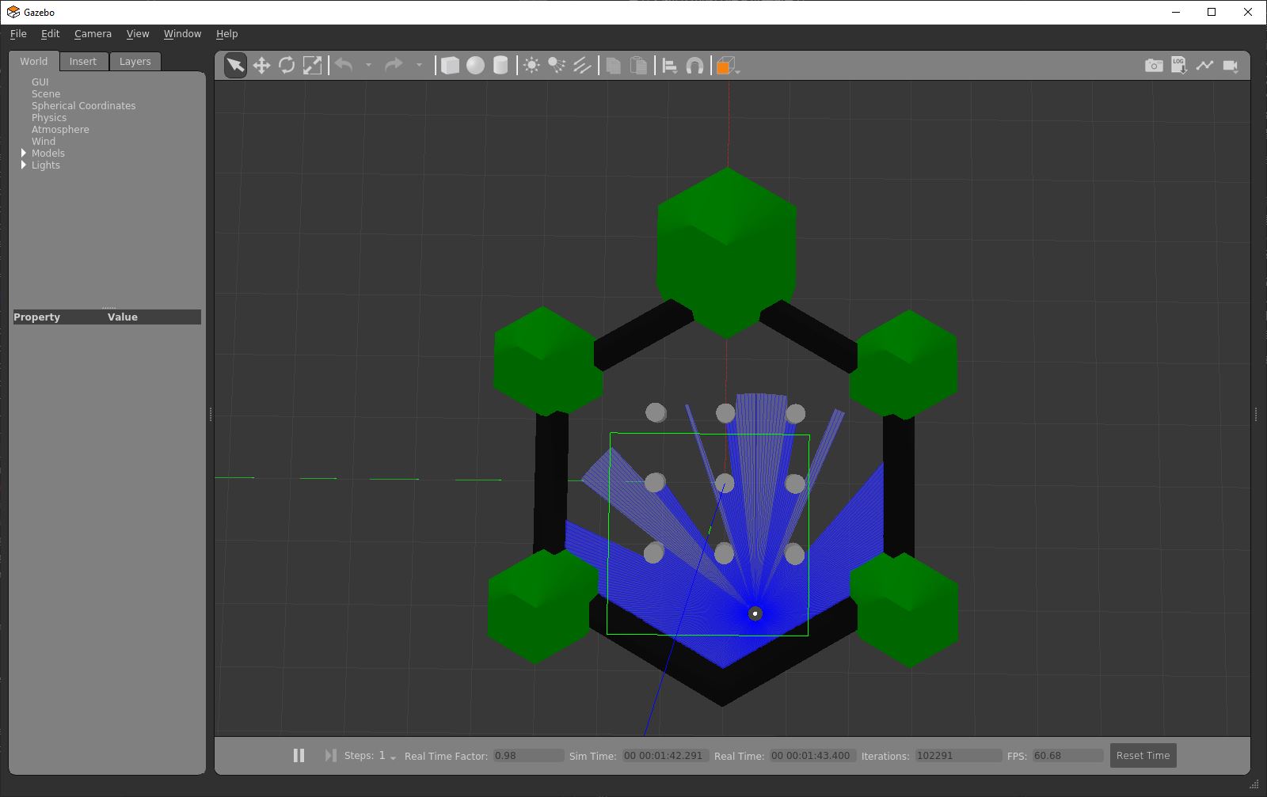Select GUI in the world tree
The image size is (1267, 797).
40,82
